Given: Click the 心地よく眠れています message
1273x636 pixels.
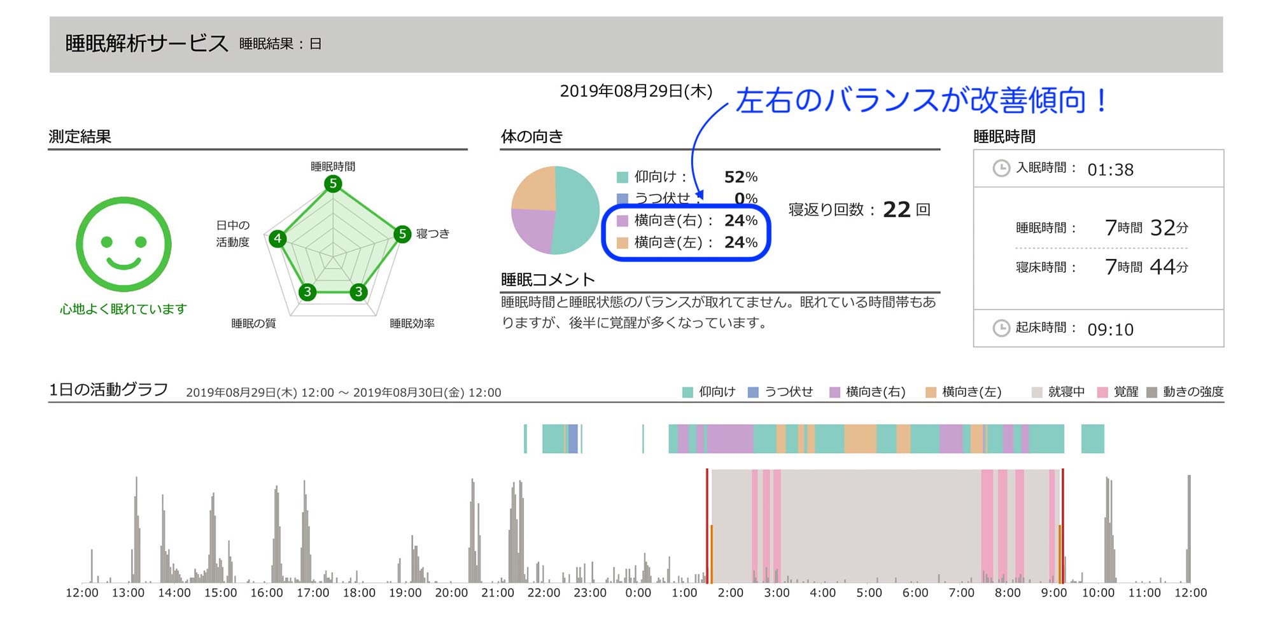Looking at the screenshot, I should [x=123, y=309].
